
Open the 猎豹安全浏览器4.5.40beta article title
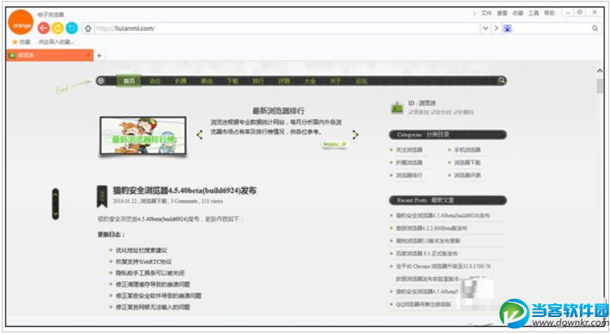(185, 191)
